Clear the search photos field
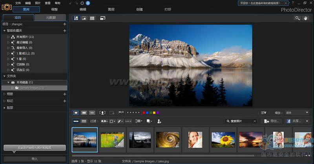Image resolution: width=314 pixels, height=164 pixels. [x=254, y=121]
